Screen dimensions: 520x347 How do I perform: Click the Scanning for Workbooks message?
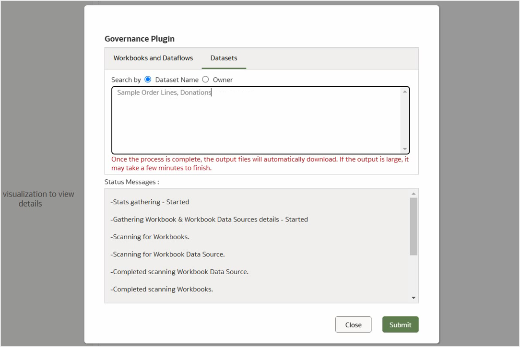pyautogui.click(x=147, y=236)
